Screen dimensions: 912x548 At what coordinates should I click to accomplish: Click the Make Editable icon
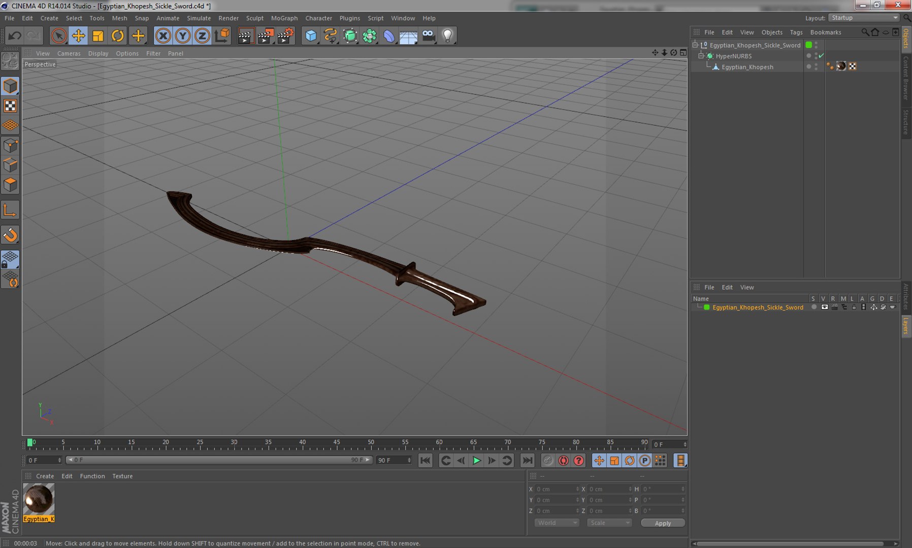click(x=10, y=61)
